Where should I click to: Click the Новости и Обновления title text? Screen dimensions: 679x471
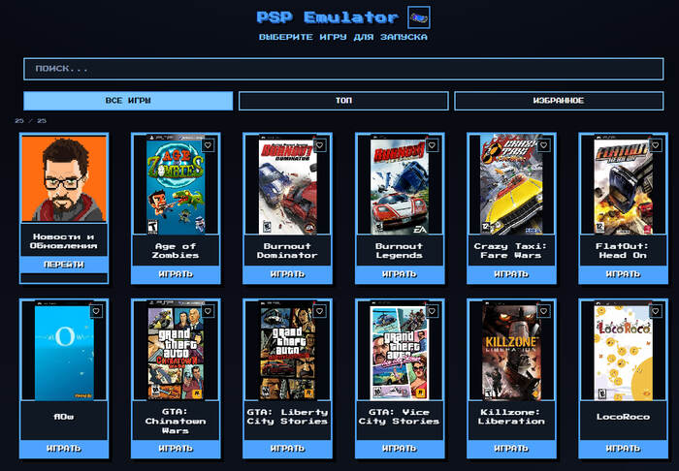(64, 241)
